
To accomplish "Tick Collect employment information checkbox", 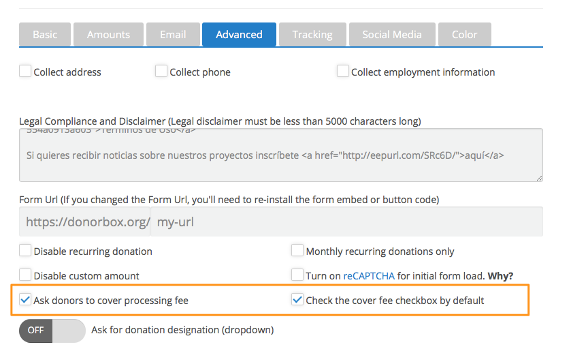I will pyautogui.click(x=343, y=71).
